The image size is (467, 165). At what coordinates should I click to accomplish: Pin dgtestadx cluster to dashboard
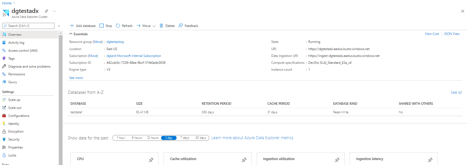(46, 11)
